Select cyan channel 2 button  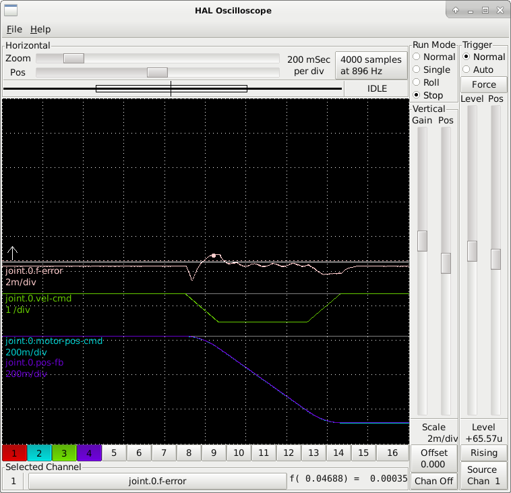pos(39,453)
